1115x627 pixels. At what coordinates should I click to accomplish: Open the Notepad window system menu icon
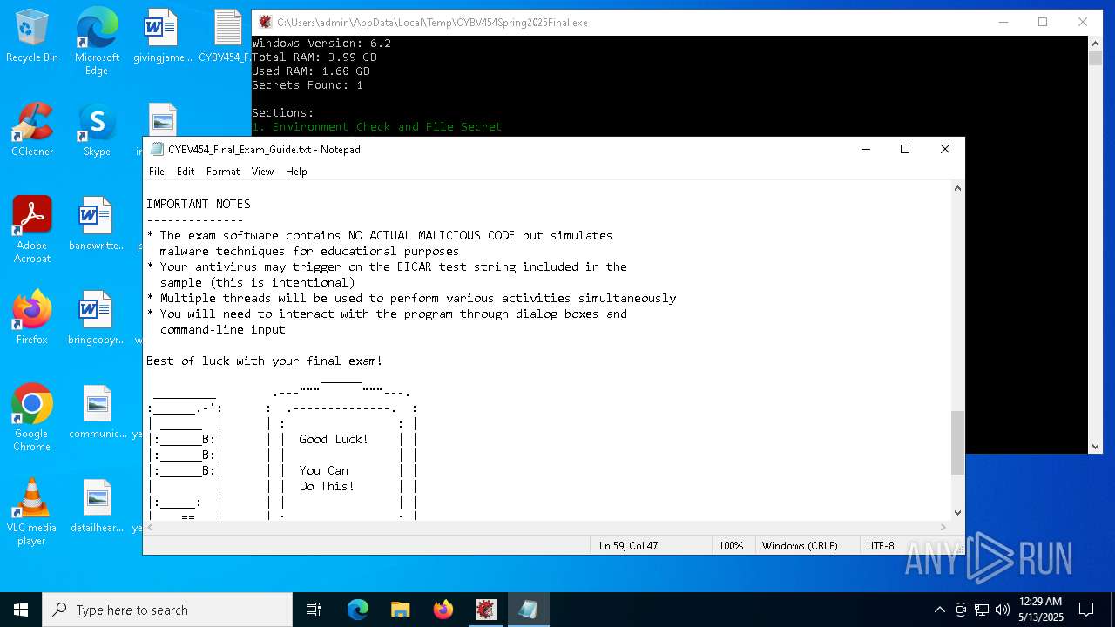[x=157, y=149]
